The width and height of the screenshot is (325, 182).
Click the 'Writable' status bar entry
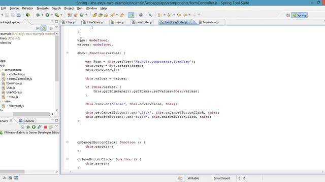(x=193, y=178)
